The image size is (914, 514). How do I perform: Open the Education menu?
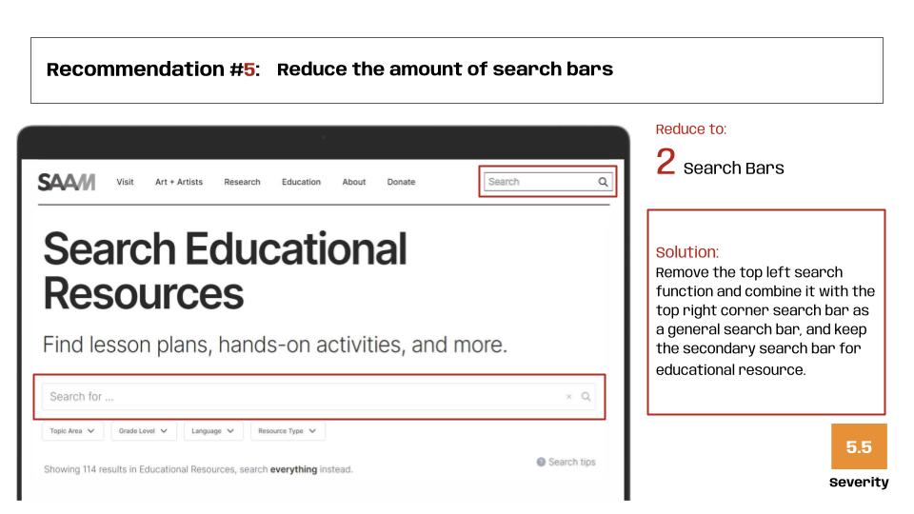(302, 182)
